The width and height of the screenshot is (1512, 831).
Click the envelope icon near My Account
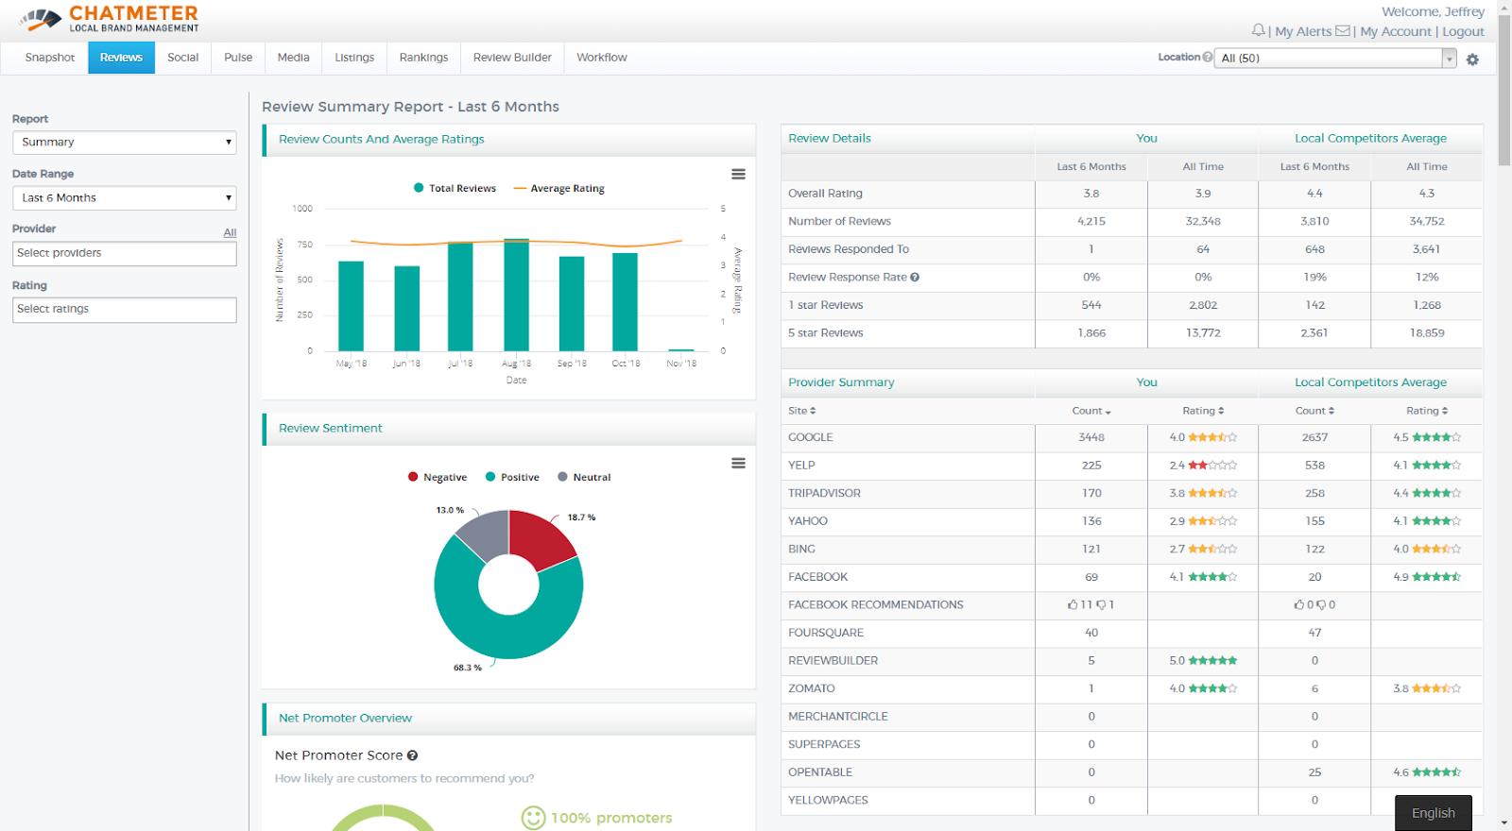(x=1342, y=31)
